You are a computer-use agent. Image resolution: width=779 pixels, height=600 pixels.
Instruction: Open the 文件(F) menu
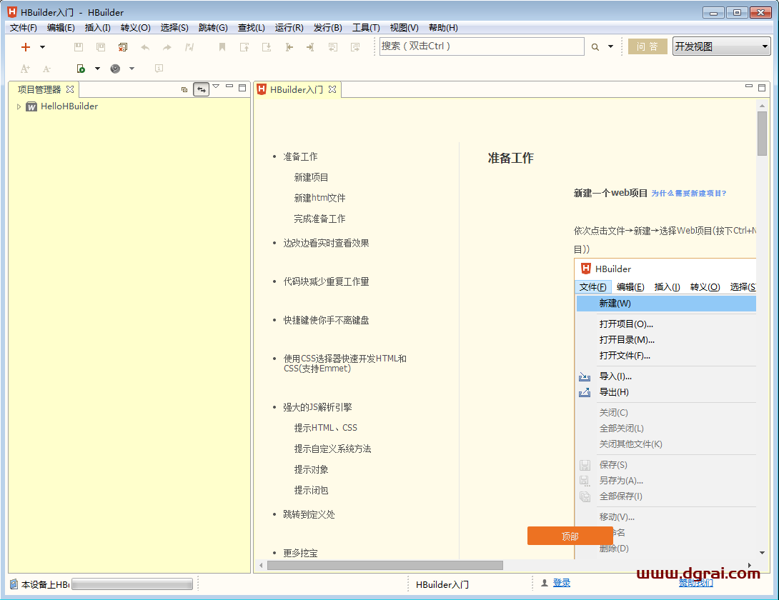click(x=24, y=28)
